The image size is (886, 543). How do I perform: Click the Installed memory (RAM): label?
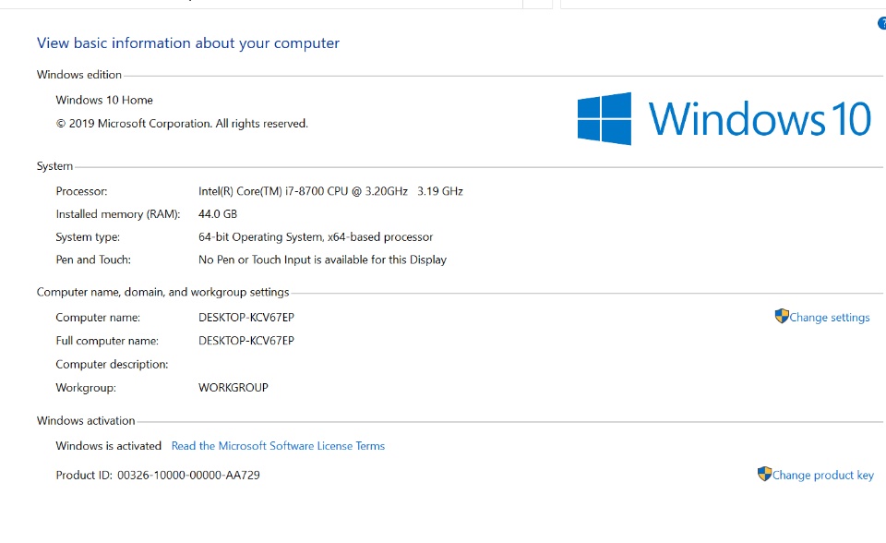click(x=117, y=214)
